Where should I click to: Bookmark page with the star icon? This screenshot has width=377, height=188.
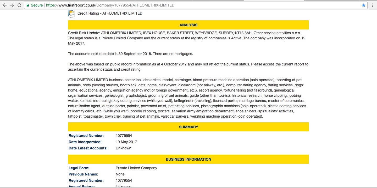pyautogui.click(x=364, y=5)
